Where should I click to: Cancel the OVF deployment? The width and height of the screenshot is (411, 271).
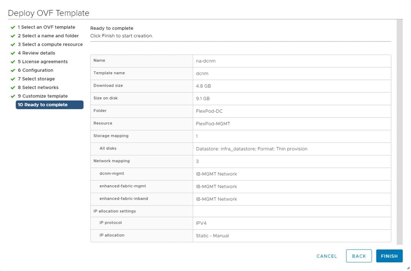coord(327,256)
